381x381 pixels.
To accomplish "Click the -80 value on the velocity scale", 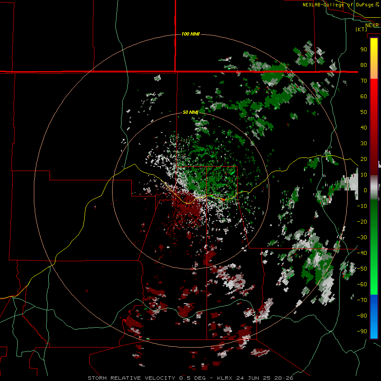I will point(362,316).
